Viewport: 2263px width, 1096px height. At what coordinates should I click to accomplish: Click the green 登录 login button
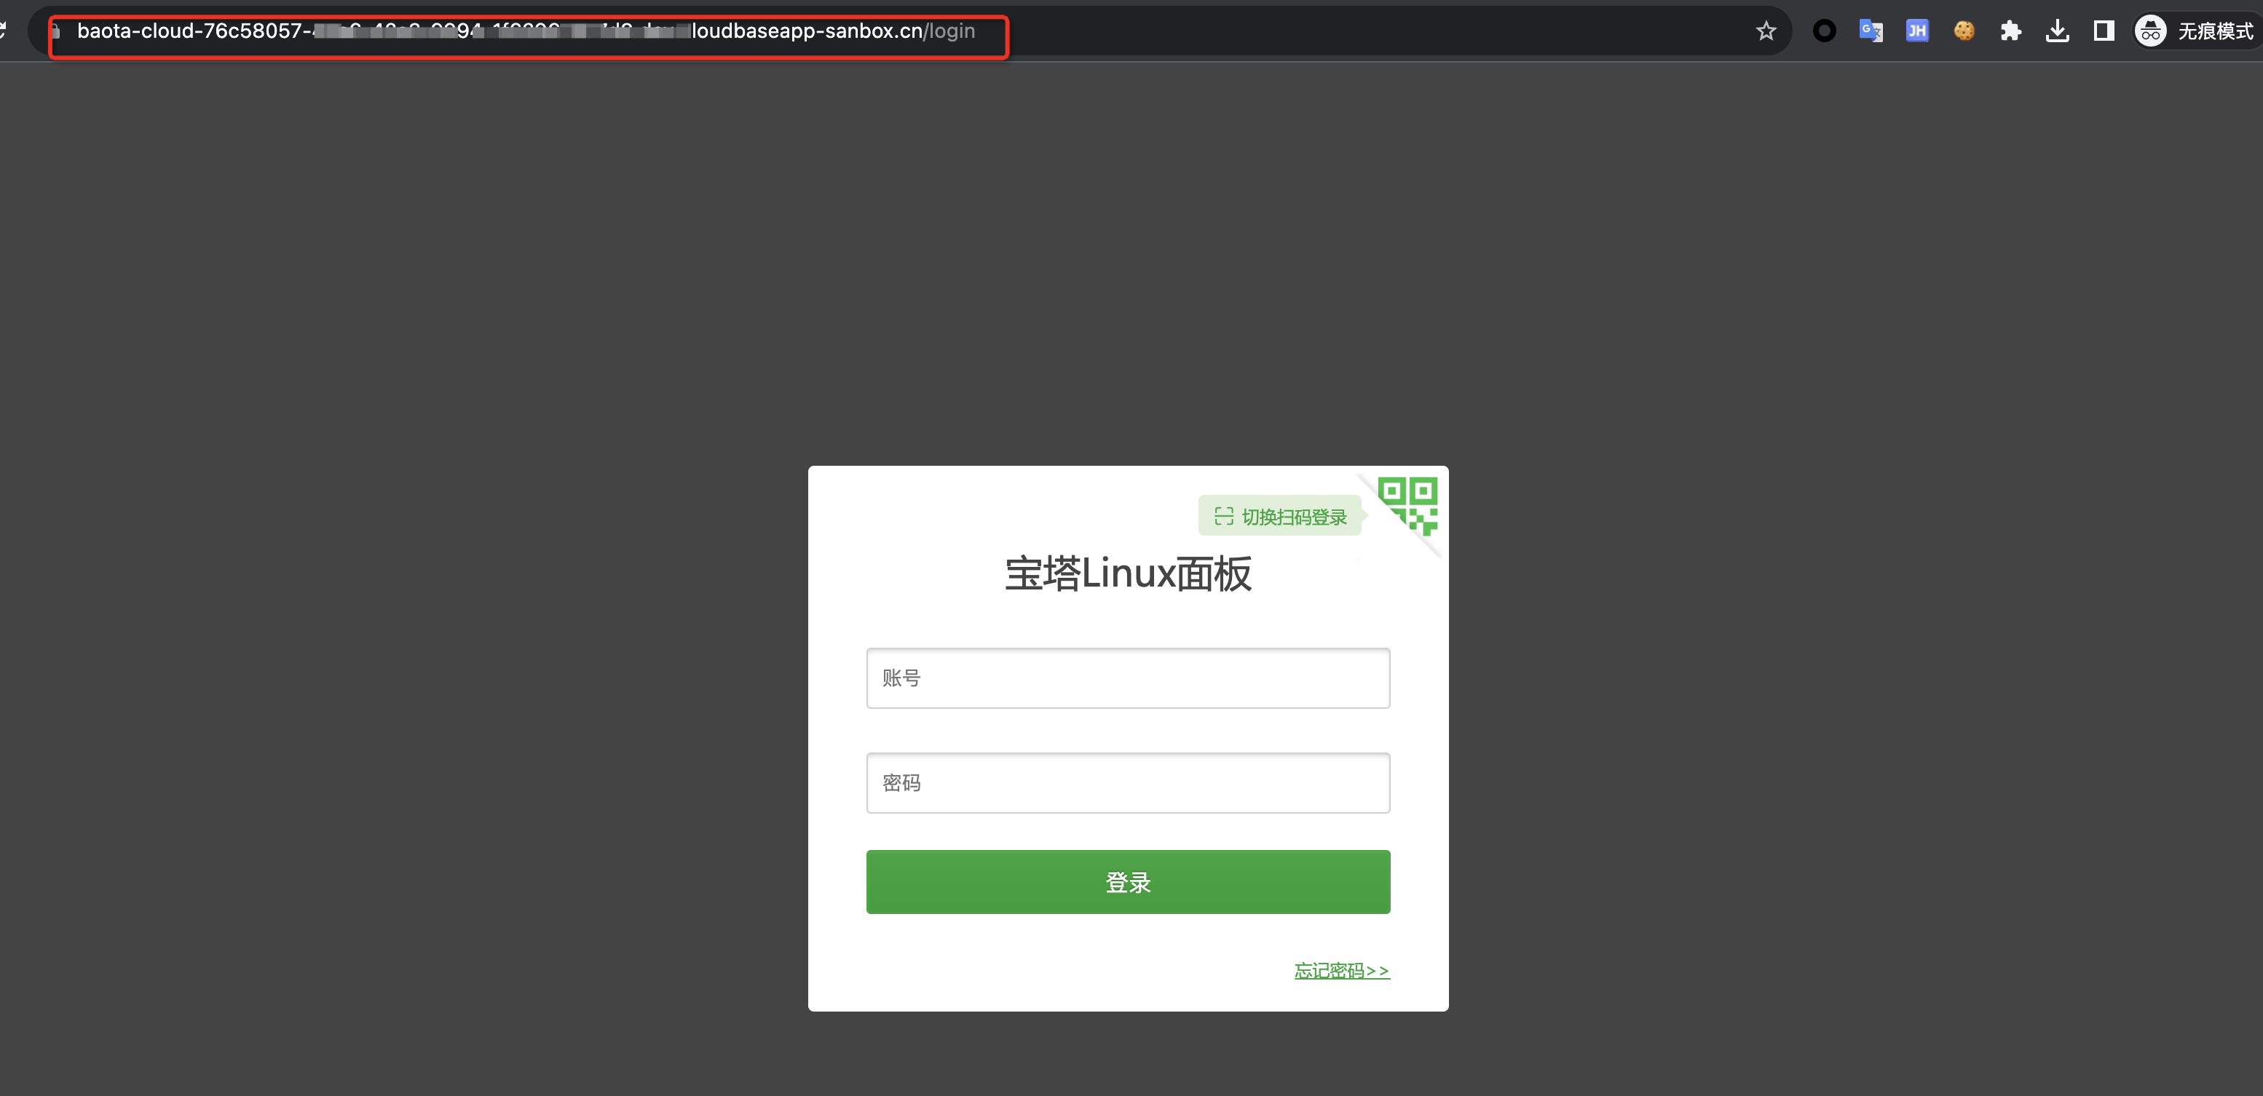click(x=1128, y=882)
